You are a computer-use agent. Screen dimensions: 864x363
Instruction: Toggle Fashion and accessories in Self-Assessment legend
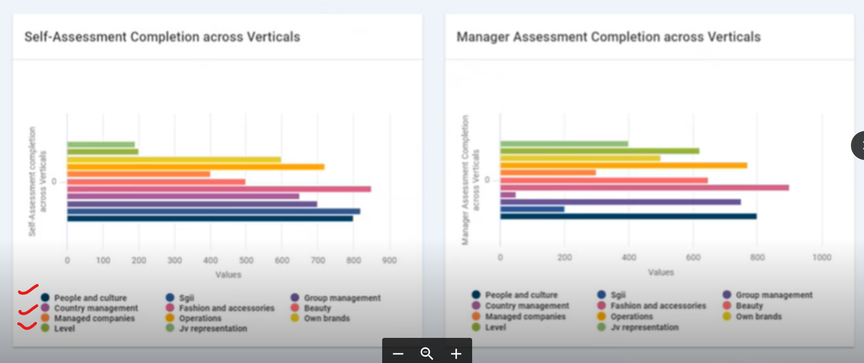(226, 308)
